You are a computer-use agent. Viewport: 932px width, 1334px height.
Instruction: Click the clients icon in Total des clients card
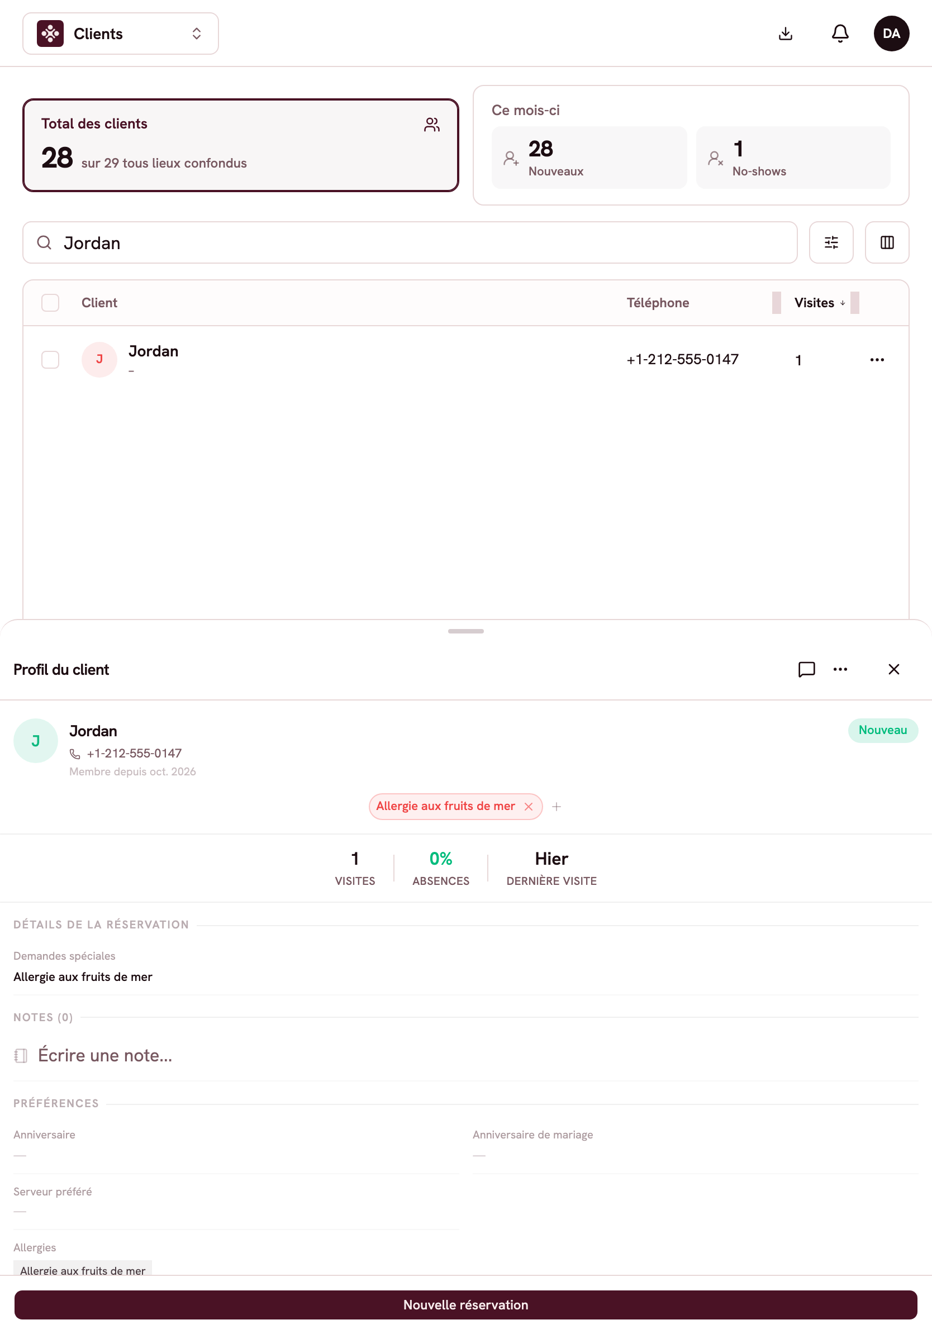point(432,125)
